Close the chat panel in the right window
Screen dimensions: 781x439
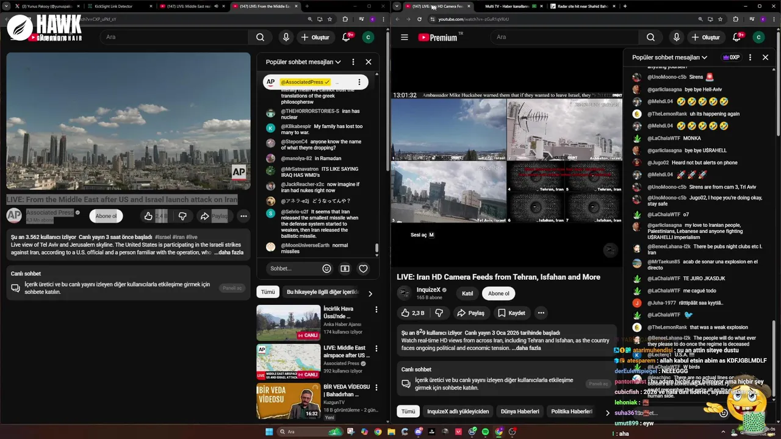(765, 57)
